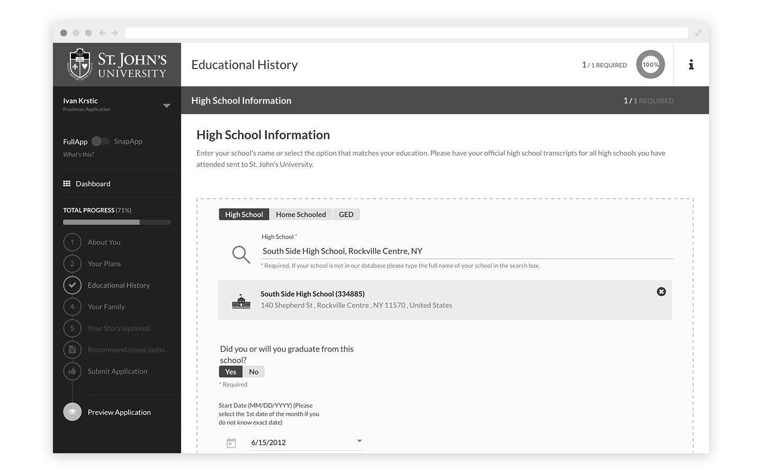Click the 100% completion ring
This screenshot has width=762, height=476.
650,65
